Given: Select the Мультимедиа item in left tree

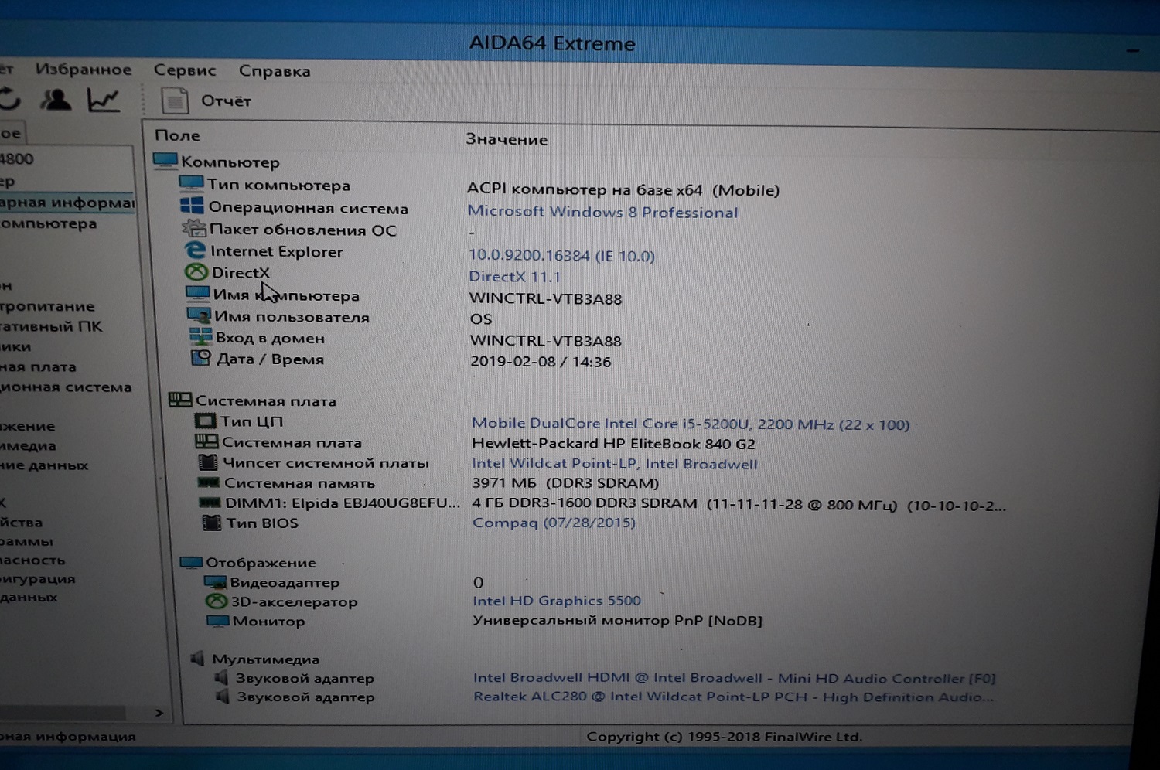Looking at the screenshot, I should tap(29, 445).
